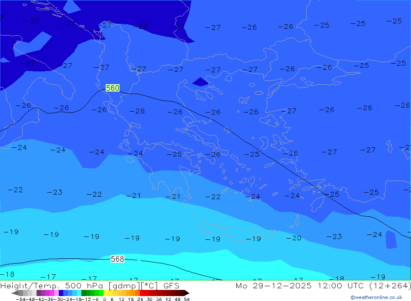Click the (12+264) forecast hour text
Screen dimensions: 411x301
390,285
